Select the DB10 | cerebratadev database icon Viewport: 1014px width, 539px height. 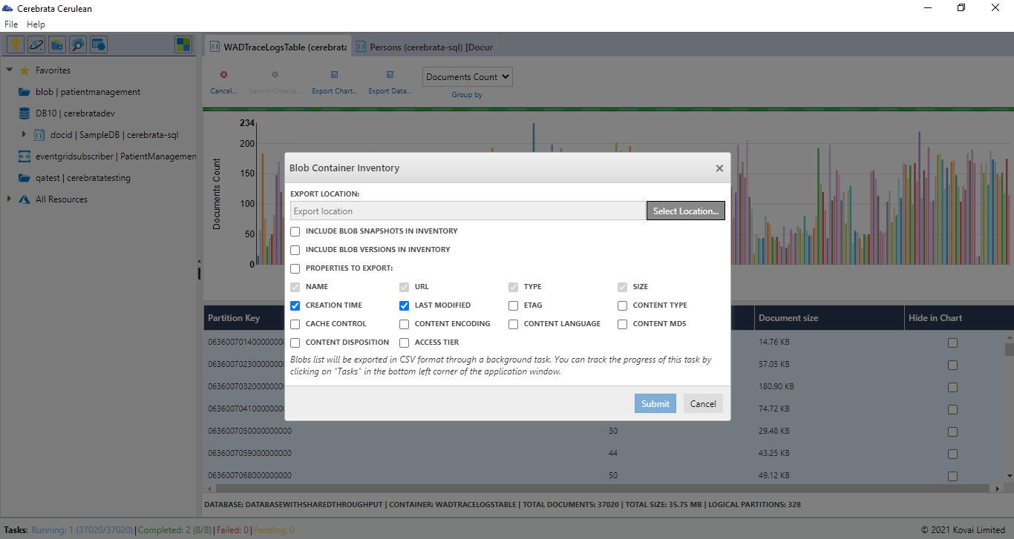pos(24,113)
